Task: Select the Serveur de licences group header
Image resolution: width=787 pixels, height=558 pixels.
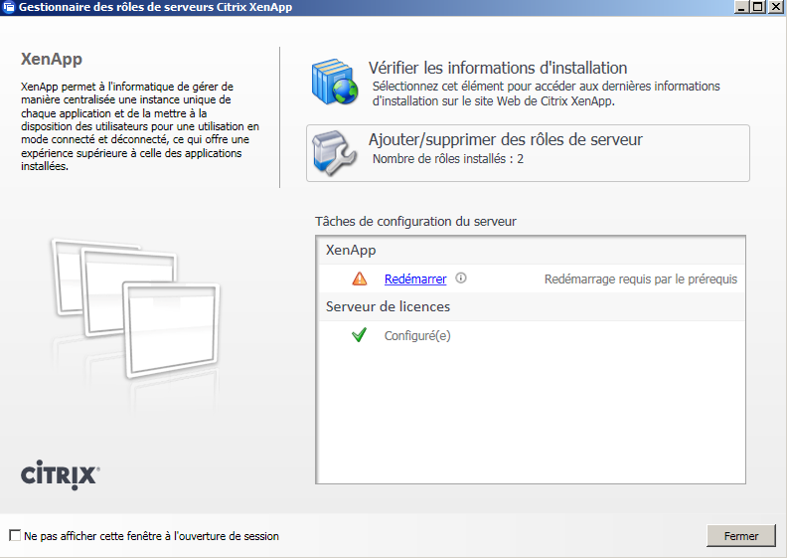Action: coord(531,307)
